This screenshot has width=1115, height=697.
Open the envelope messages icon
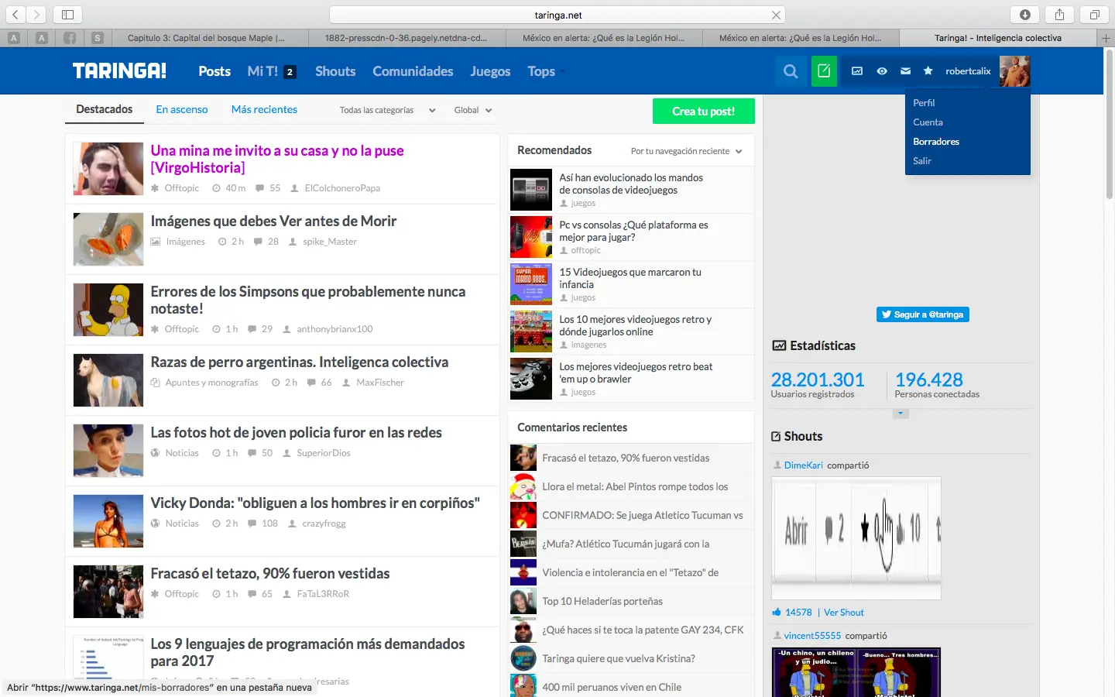905,71
